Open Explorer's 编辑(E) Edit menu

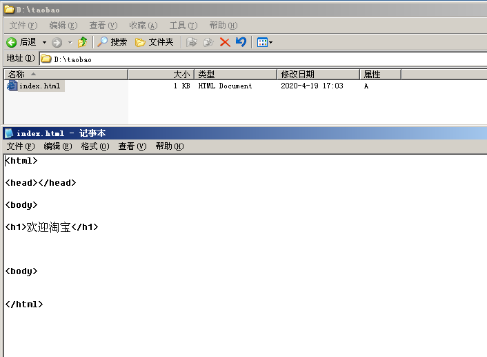[63, 25]
